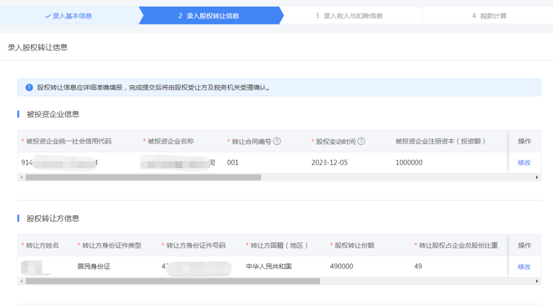Click 修改 in the 股权转让方信息 row
The image size is (553, 308).
[x=524, y=267]
